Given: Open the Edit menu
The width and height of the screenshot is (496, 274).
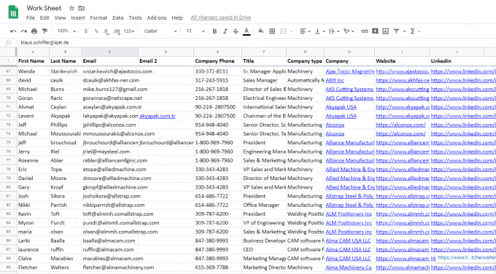Looking at the screenshot, I should 44,17.
